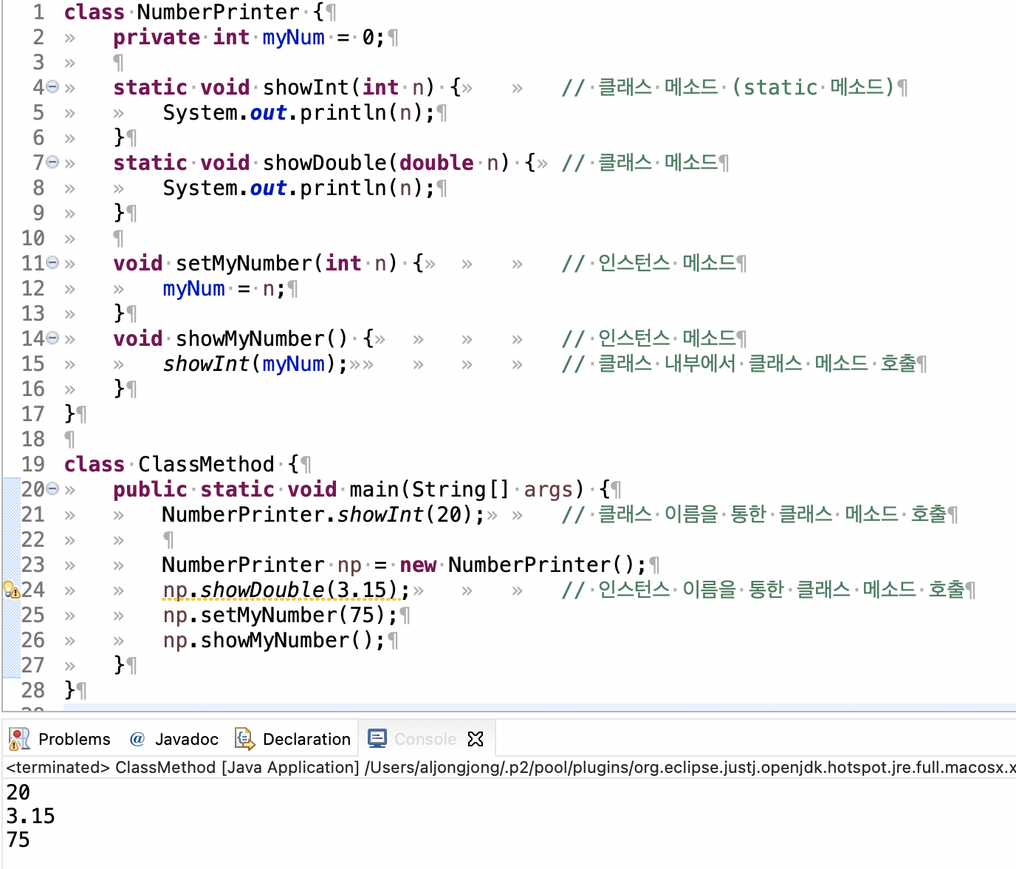Click console output line 75
Image resolution: width=1016 pixels, height=869 pixels.
(x=18, y=840)
